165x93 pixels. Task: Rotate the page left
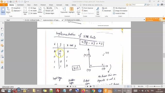48,11
